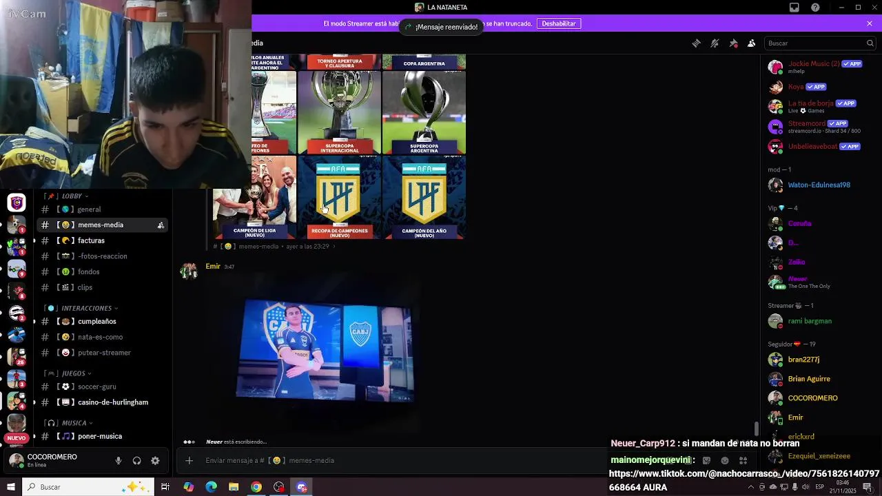Toggle the muted notification bell in header
Image resolution: width=882 pixels, height=496 pixels.
pyautogui.click(x=715, y=43)
